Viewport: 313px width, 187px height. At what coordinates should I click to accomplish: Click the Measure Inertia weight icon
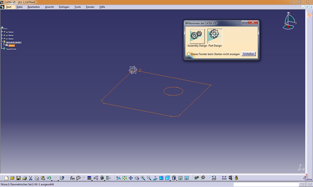point(236,178)
